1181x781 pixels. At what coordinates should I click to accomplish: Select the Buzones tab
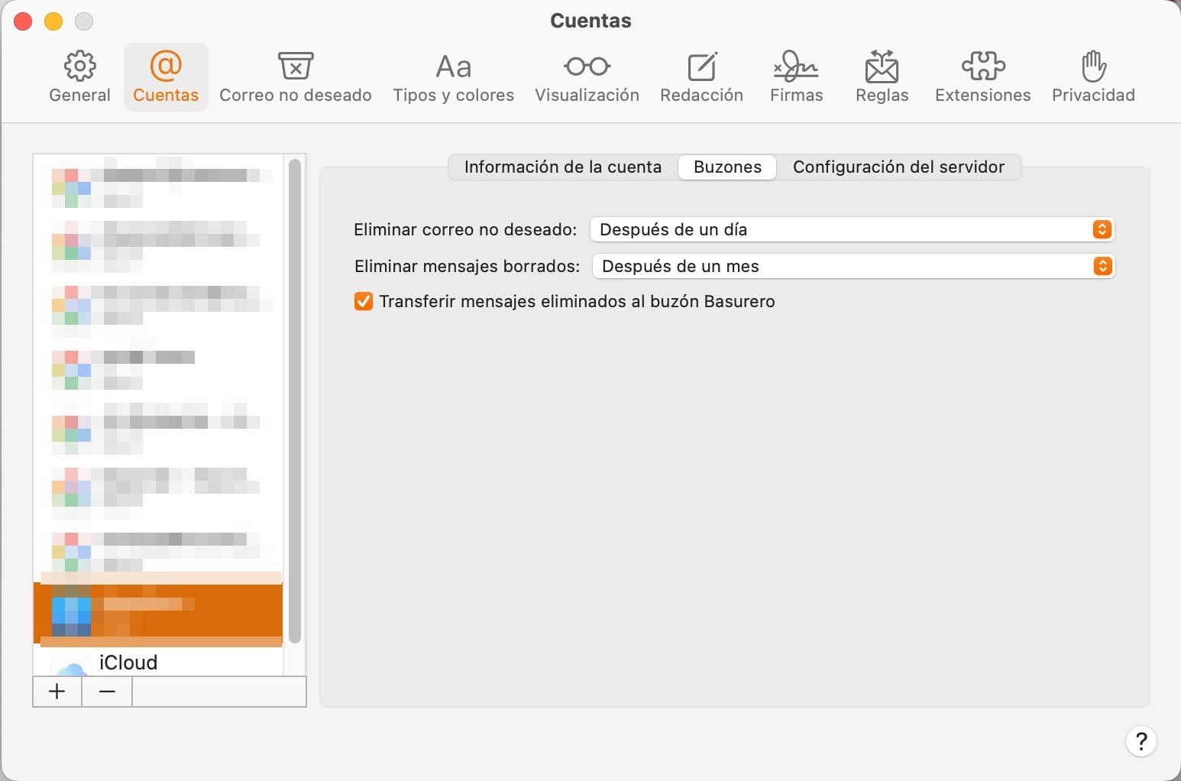tap(726, 167)
